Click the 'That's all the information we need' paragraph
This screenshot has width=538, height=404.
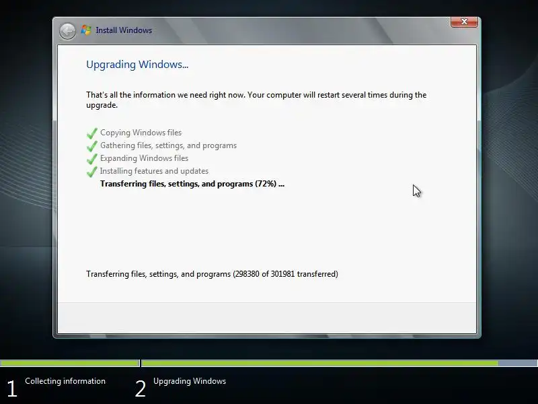[256, 100]
